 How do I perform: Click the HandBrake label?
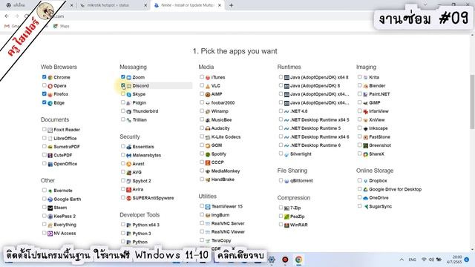tap(223, 179)
